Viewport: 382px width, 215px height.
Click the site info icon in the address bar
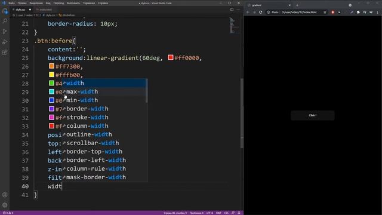click(269, 12)
